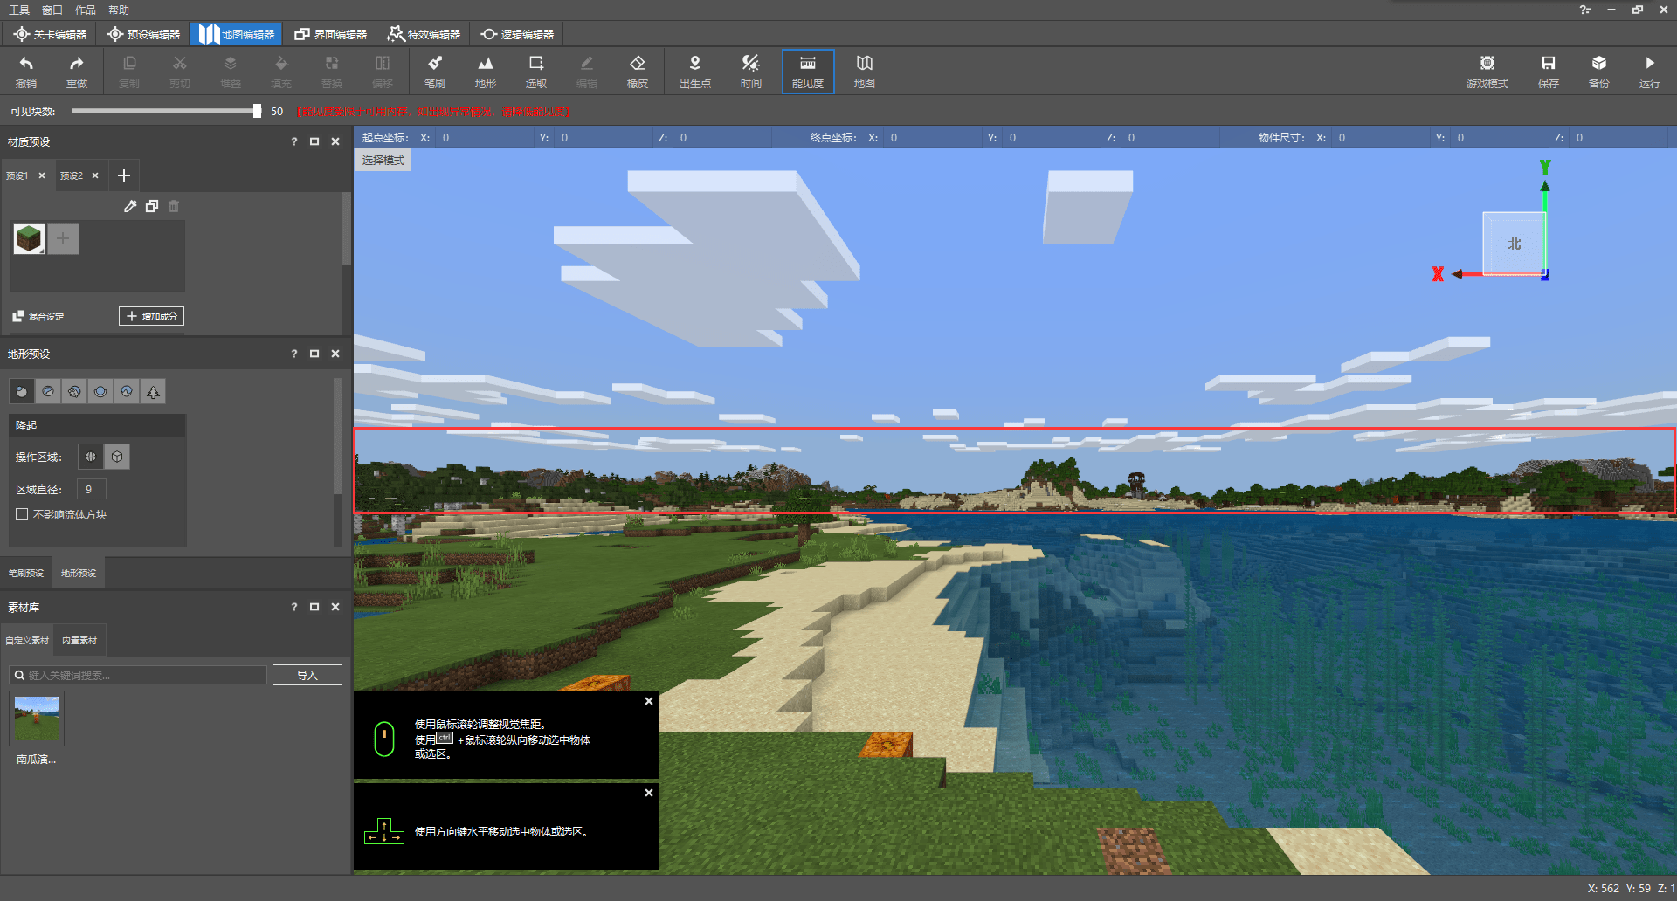The height and width of the screenshot is (901, 1677).
Task: Open the 工具 menu
Action: [x=19, y=10]
